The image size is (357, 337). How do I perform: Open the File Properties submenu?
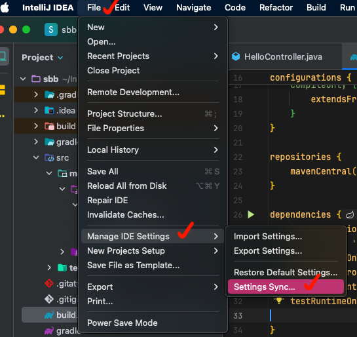click(x=153, y=129)
